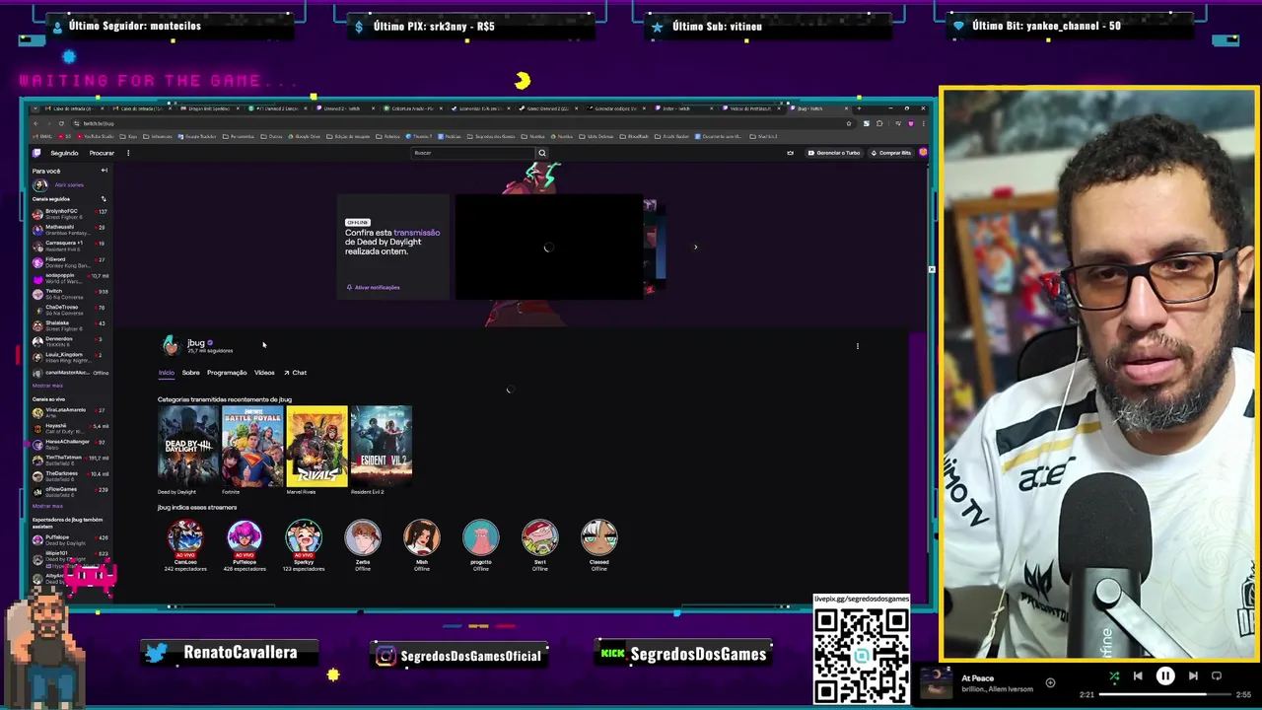The height and width of the screenshot is (710, 1262).
Task: Open BrolynhoFGC channel in sidebar
Action: click(x=69, y=214)
